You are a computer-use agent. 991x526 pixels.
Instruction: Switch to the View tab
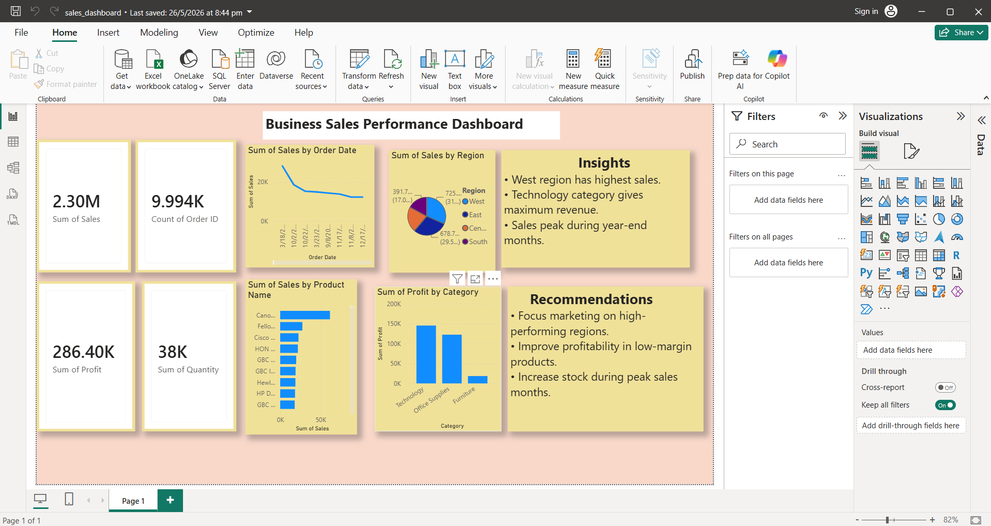coord(208,33)
